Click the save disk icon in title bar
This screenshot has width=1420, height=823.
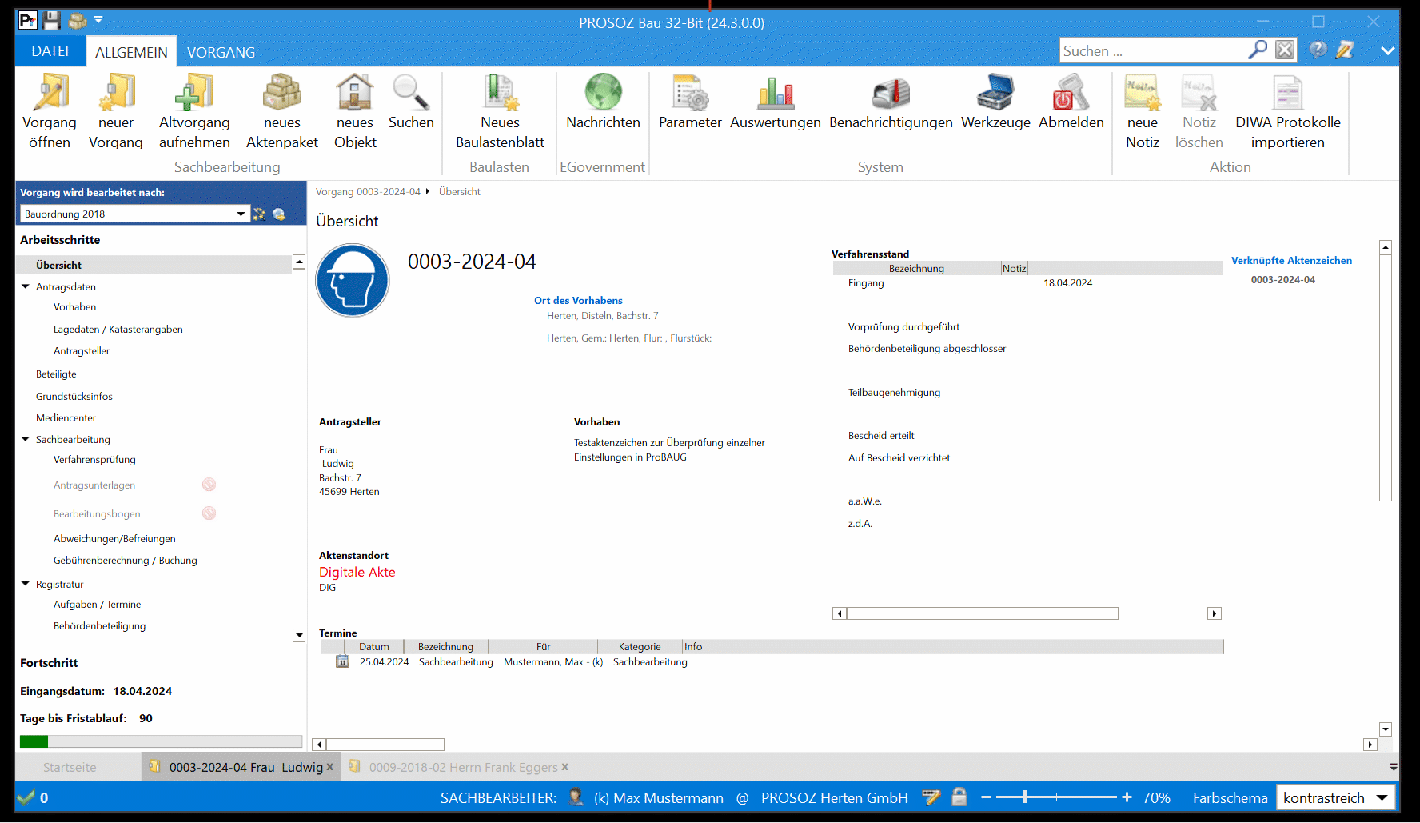pyautogui.click(x=51, y=21)
